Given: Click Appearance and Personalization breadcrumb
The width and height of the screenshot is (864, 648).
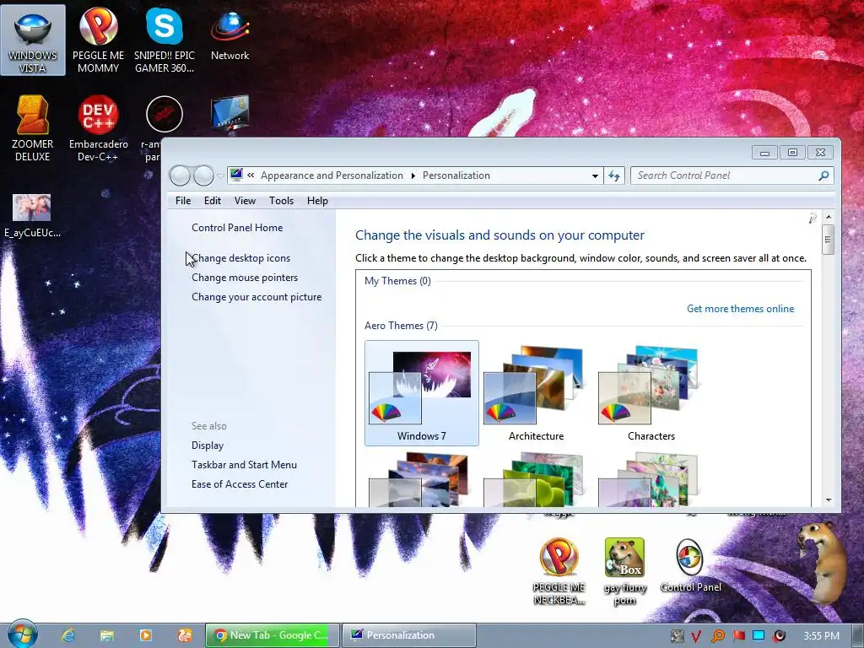Looking at the screenshot, I should [332, 175].
